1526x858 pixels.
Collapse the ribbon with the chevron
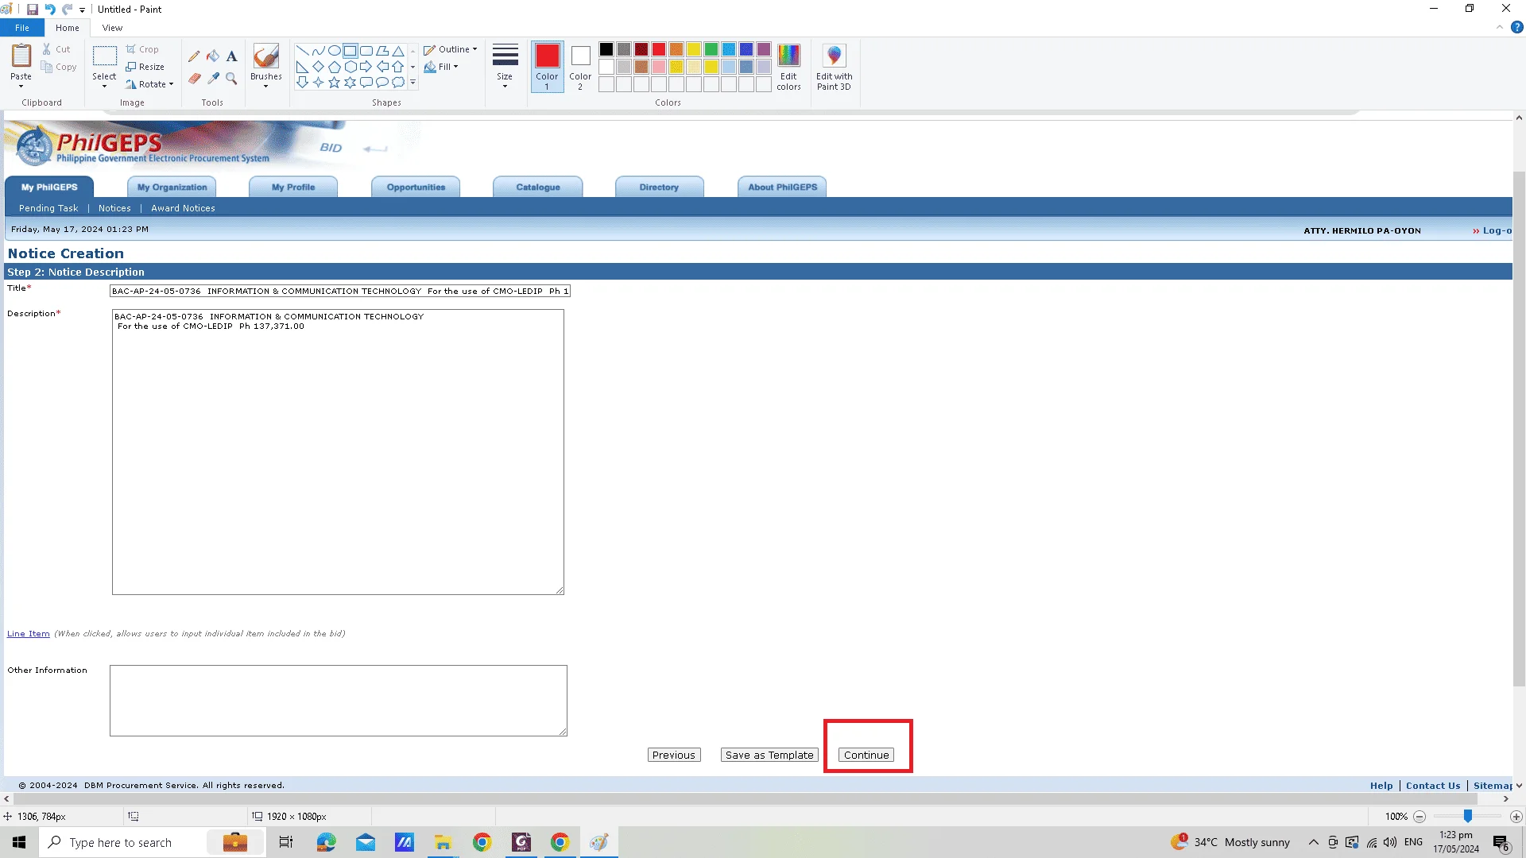click(1500, 27)
